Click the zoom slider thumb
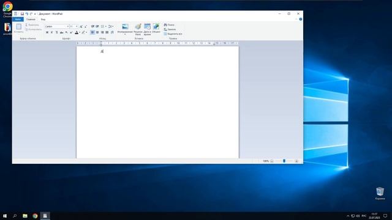This screenshot has height=220, width=392. (284, 161)
